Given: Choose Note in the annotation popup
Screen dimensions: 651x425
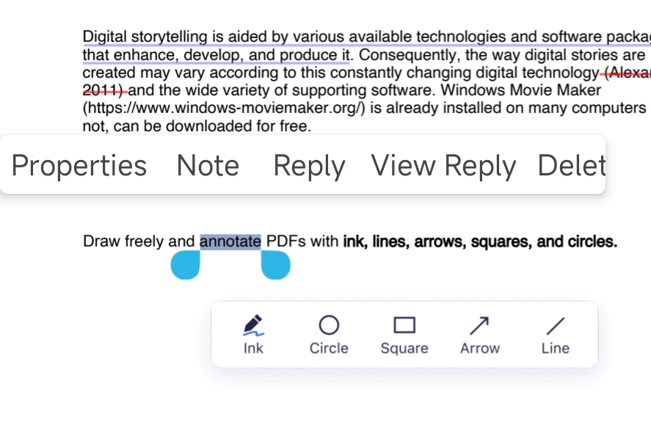Looking at the screenshot, I should 208,166.
